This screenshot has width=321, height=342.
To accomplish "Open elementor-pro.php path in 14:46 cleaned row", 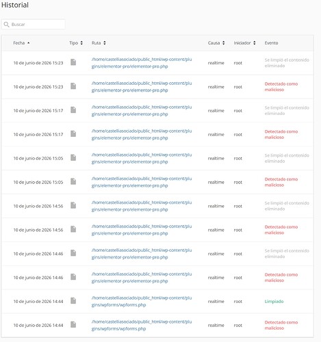I will [x=142, y=254].
